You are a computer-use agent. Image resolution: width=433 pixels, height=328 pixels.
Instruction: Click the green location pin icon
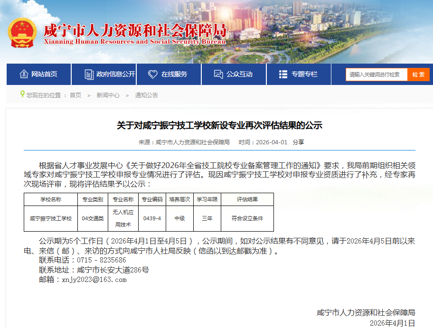(22, 94)
